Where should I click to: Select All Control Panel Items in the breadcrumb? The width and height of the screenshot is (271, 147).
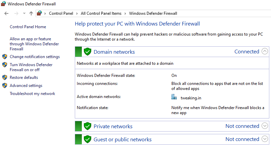coord(102,13)
